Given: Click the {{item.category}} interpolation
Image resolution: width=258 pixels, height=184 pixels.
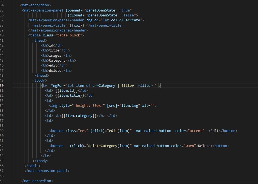Looking at the screenshot, I should point(79,116).
